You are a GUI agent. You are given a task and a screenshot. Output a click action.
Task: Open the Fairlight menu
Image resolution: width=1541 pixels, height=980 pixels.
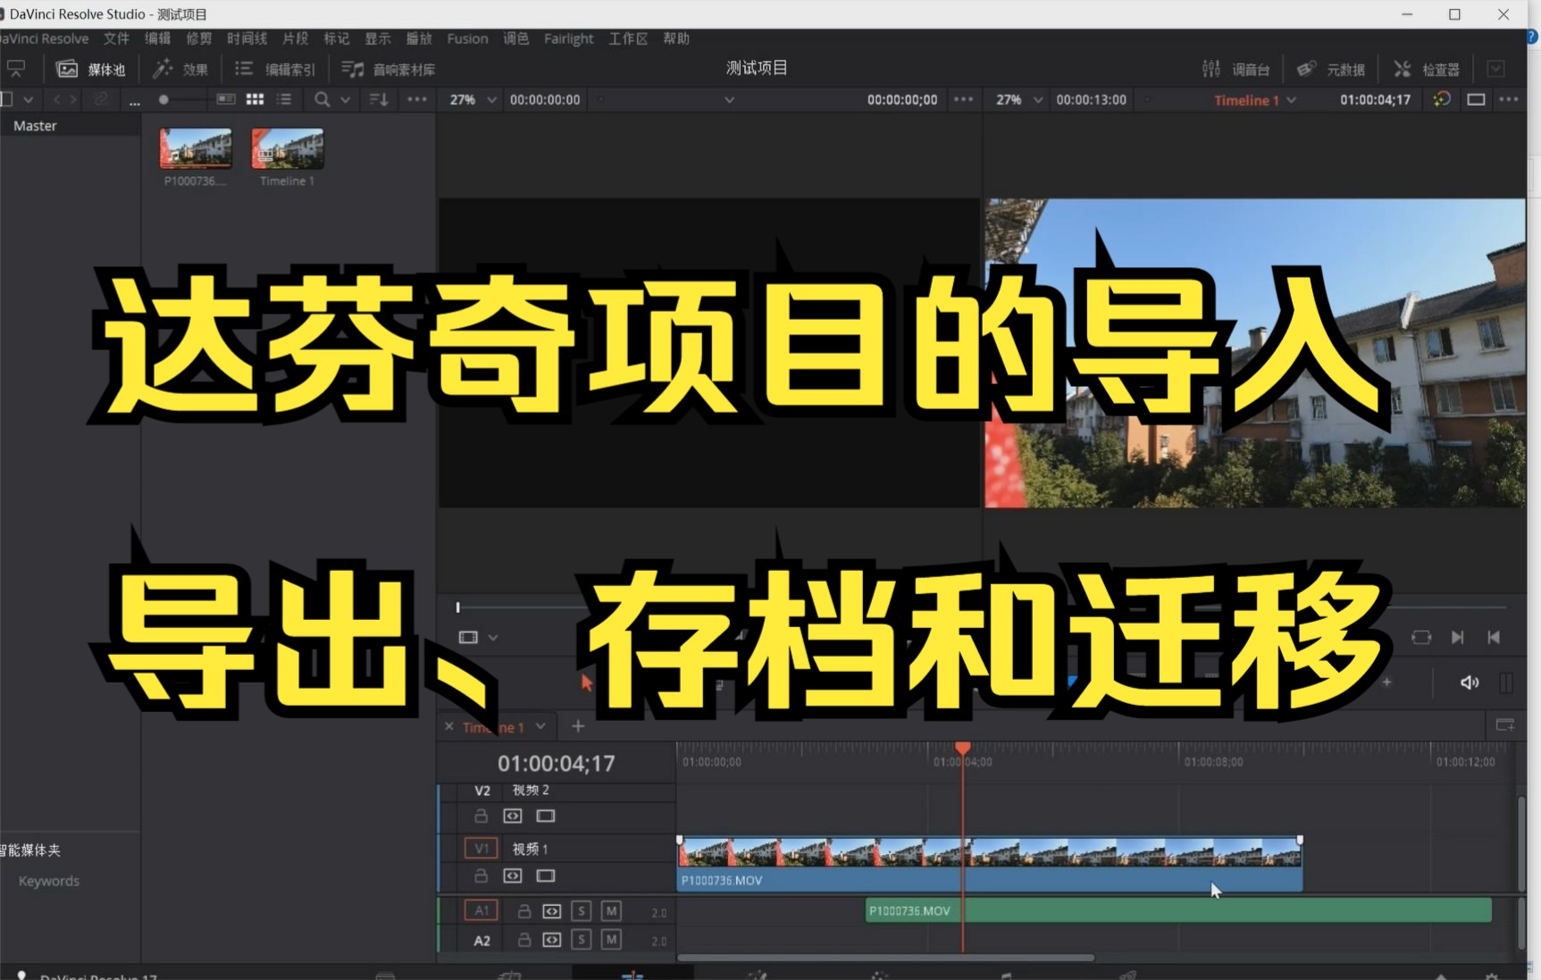(x=568, y=38)
